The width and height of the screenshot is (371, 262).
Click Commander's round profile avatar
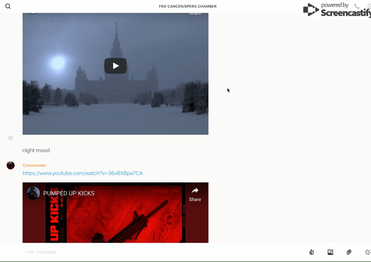(x=10, y=165)
